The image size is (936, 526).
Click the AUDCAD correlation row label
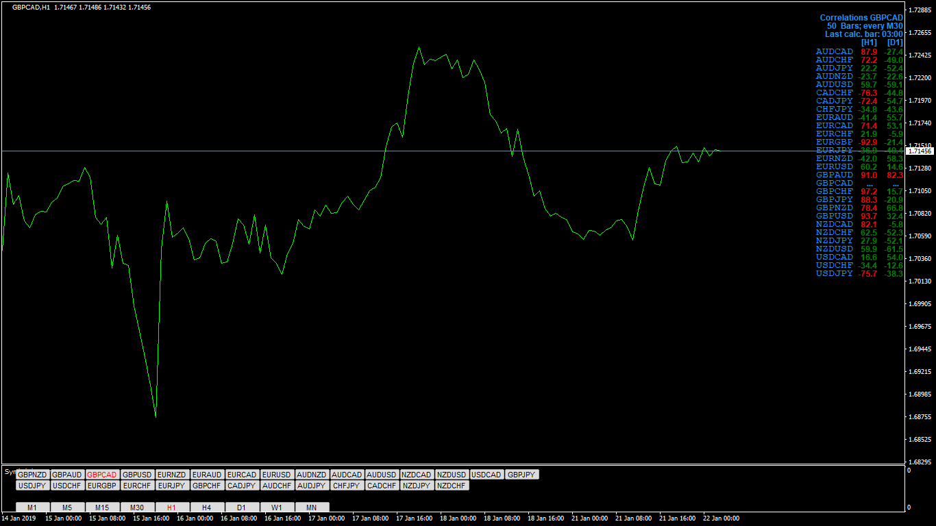click(835, 52)
